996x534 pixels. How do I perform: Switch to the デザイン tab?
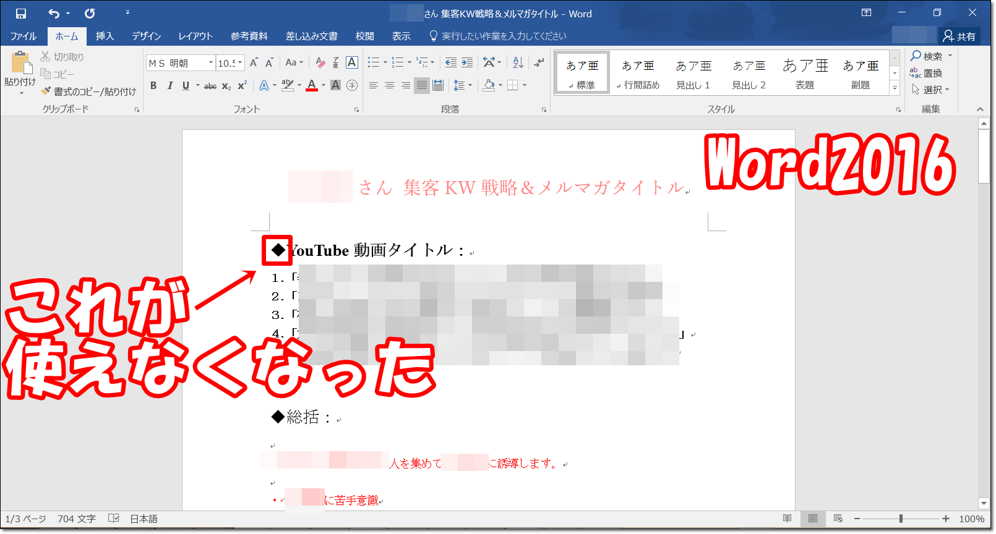coord(147,36)
